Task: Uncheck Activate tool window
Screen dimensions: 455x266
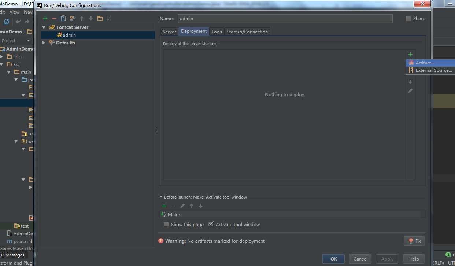Action: pyautogui.click(x=211, y=224)
